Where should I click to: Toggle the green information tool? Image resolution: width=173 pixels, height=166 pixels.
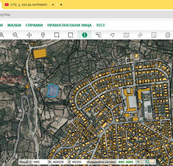(84, 35)
